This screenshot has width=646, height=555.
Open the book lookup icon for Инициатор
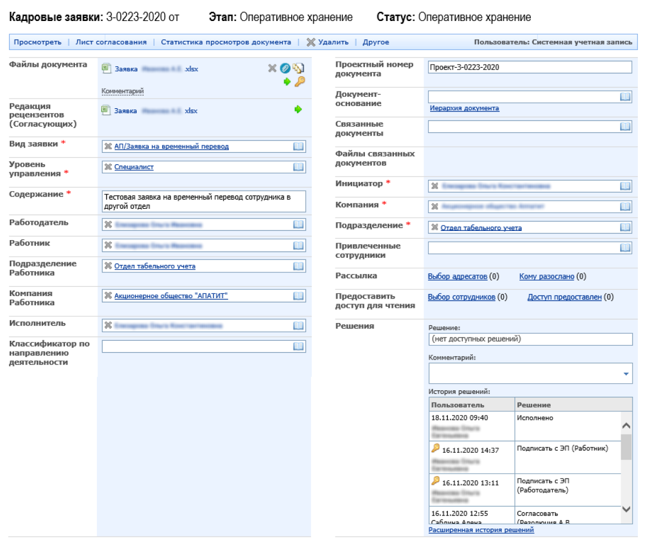coord(624,186)
